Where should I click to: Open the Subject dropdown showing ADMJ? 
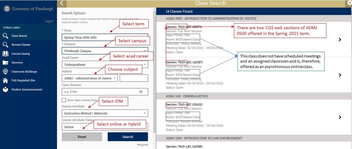click(x=90, y=78)
